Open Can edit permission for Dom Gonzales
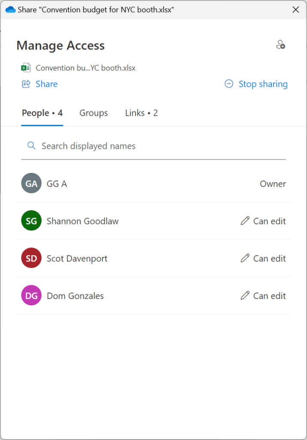 (x=263, y=295)
